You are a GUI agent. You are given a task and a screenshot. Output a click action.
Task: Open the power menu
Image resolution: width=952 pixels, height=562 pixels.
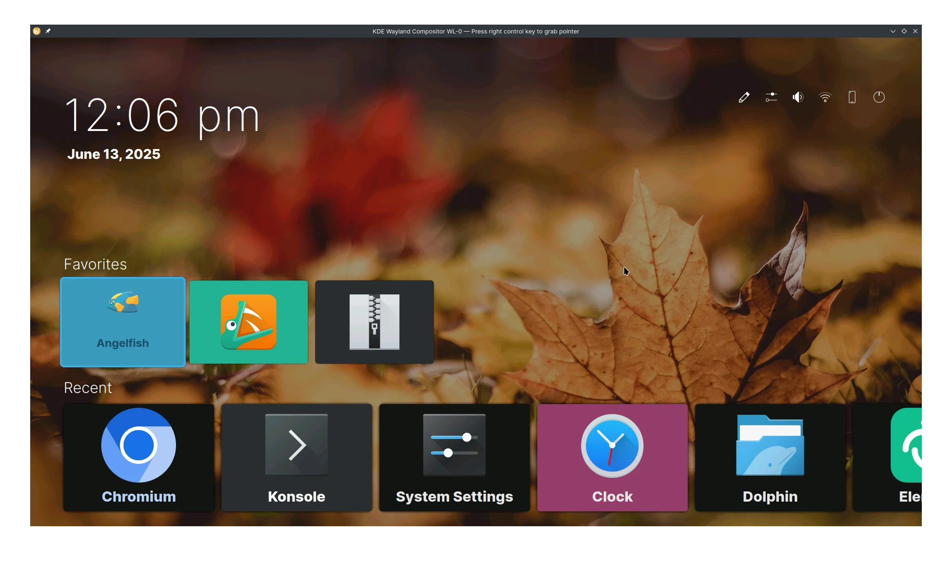(879, 97)
